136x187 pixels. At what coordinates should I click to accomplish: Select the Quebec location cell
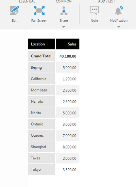[x=41, y=135]
